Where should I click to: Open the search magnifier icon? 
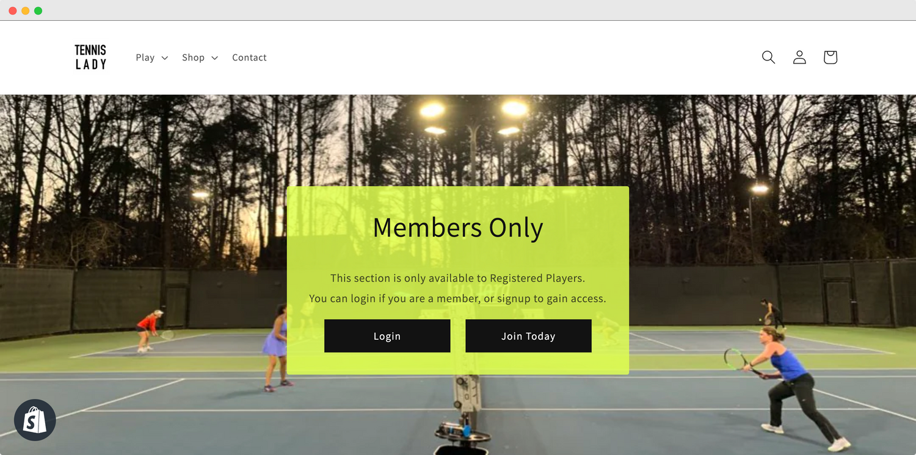coord(768,57)
